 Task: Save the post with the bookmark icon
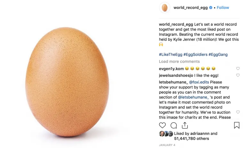237,125
